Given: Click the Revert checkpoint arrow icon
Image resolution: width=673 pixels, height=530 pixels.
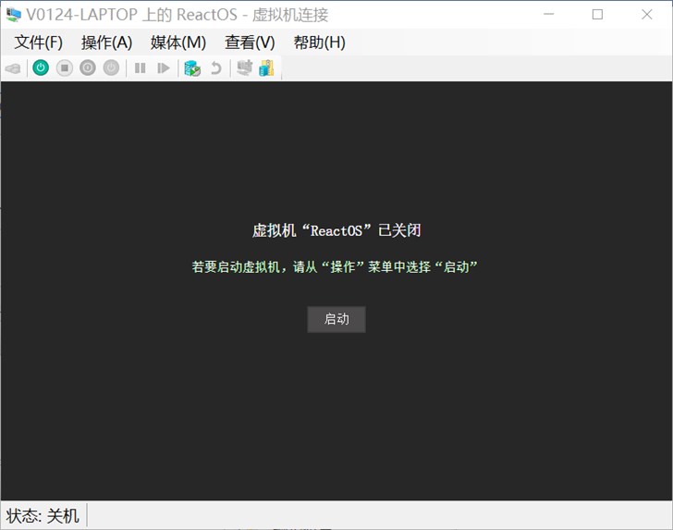Looking at the screenshot, I should coord(216,68).
